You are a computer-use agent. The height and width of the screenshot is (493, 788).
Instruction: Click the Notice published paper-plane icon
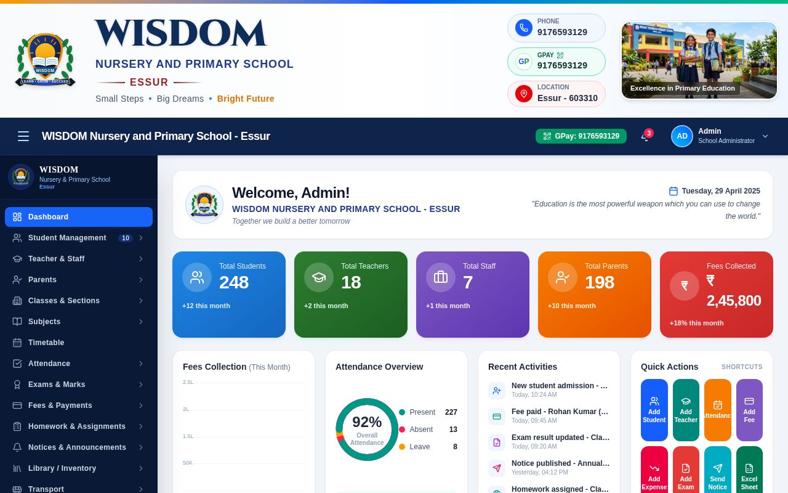(x=497, y=468)
